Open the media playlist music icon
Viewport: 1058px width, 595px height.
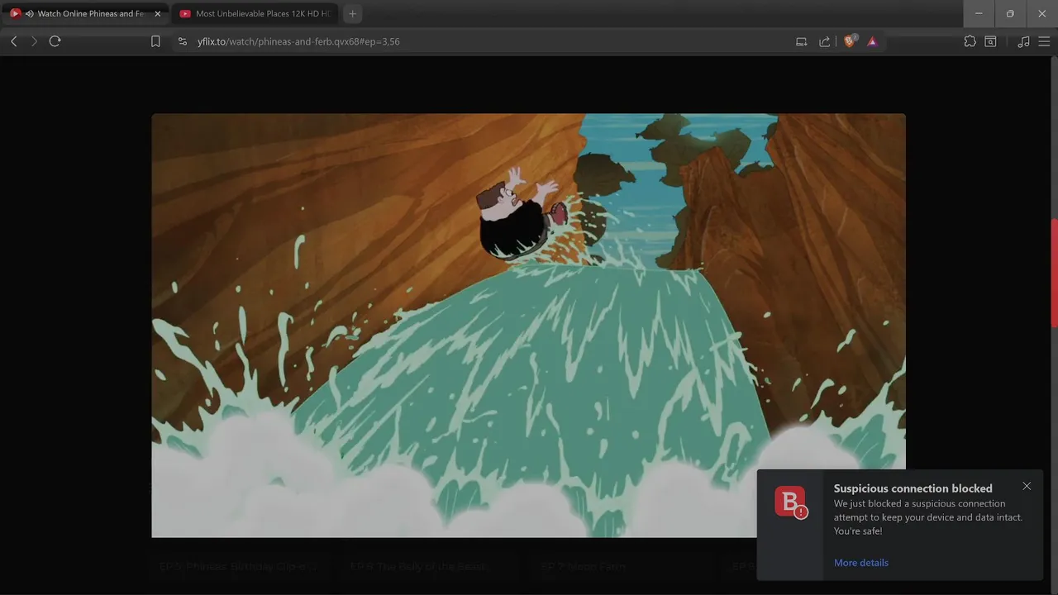[1023, 41]
